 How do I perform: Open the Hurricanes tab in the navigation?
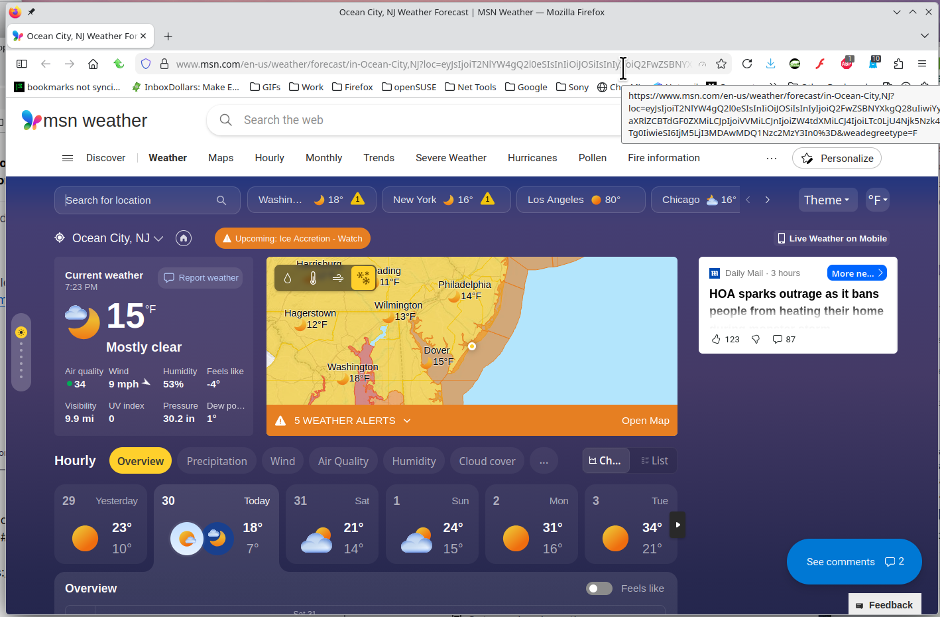point(532,158)
